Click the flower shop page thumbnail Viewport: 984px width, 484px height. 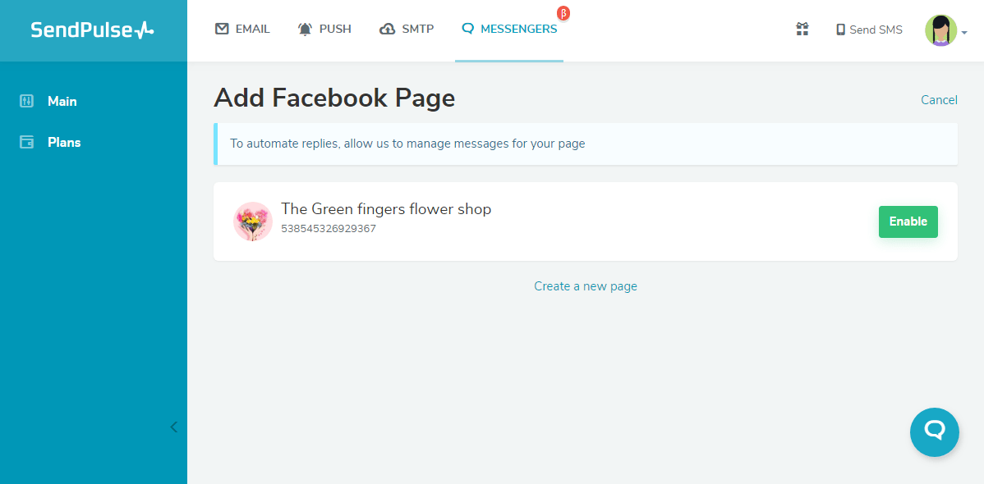point(252,221)
